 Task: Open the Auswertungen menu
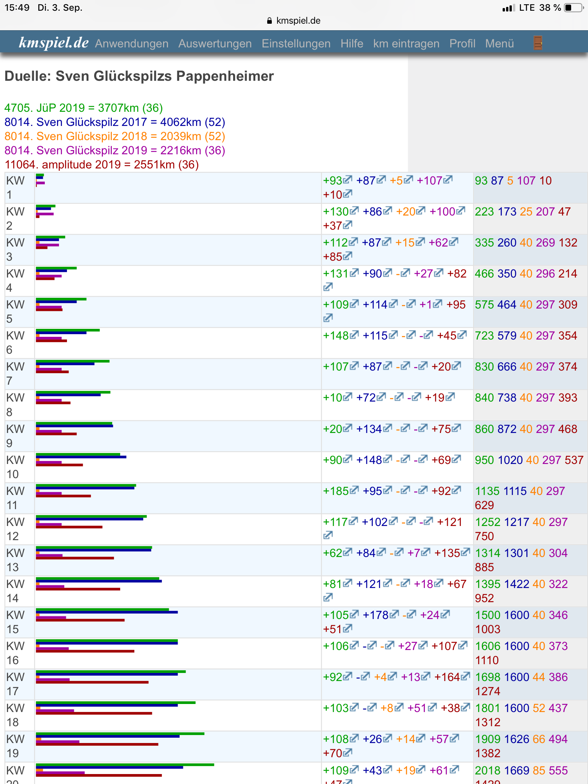pos(215,44)
